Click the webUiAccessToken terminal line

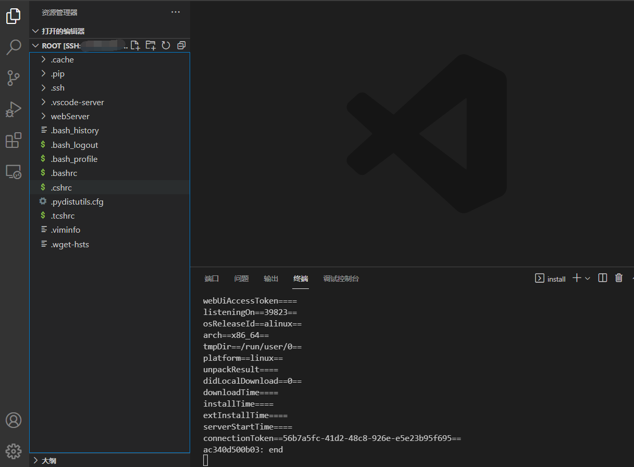pos(250,301)
